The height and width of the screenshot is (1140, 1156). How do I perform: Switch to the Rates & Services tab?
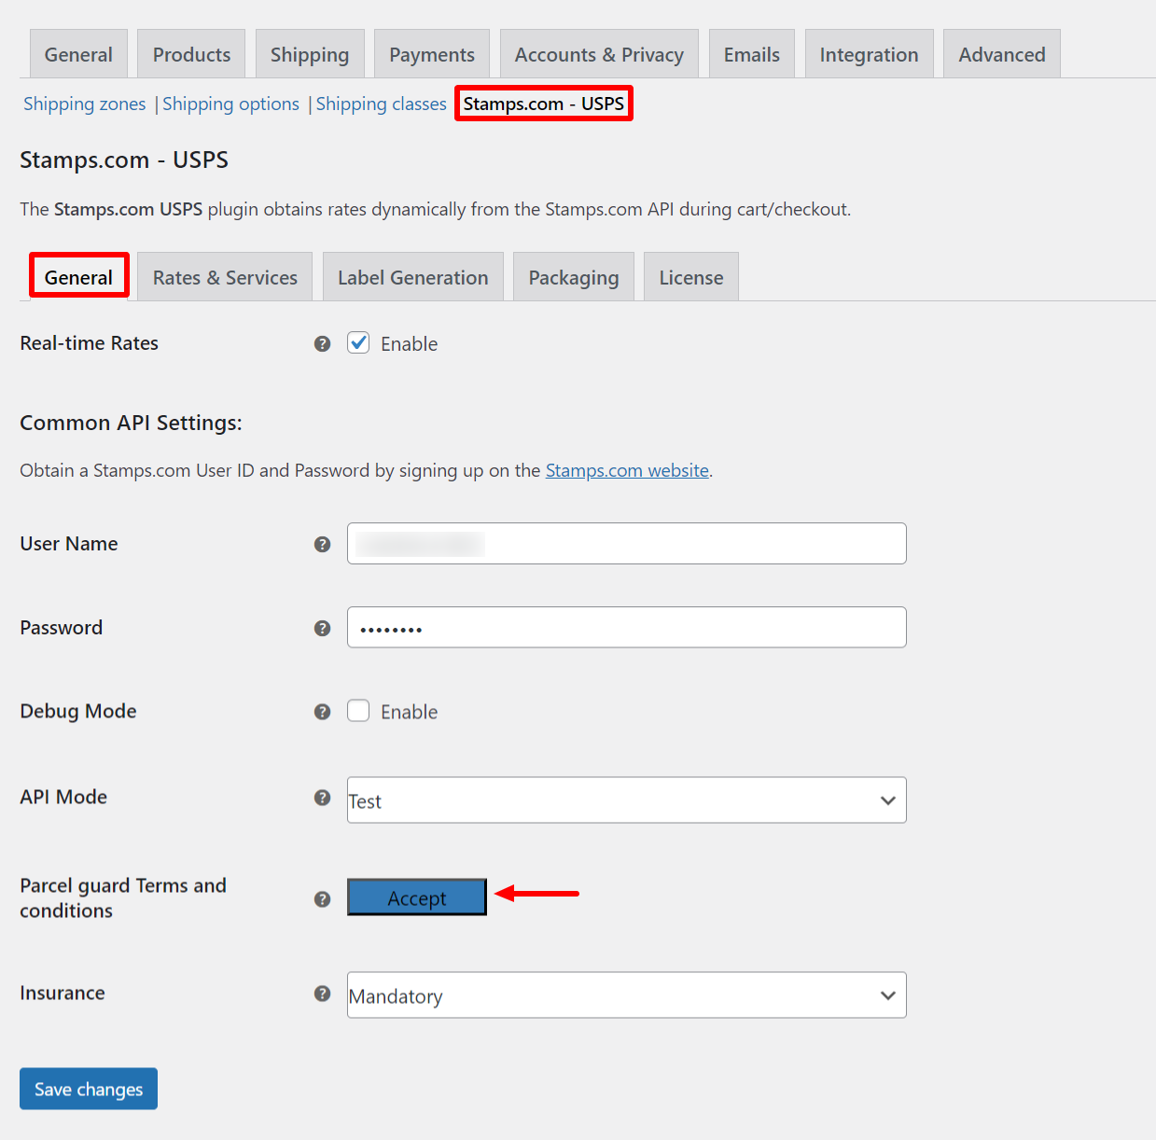pyautogui.click(x=224, y=276)
